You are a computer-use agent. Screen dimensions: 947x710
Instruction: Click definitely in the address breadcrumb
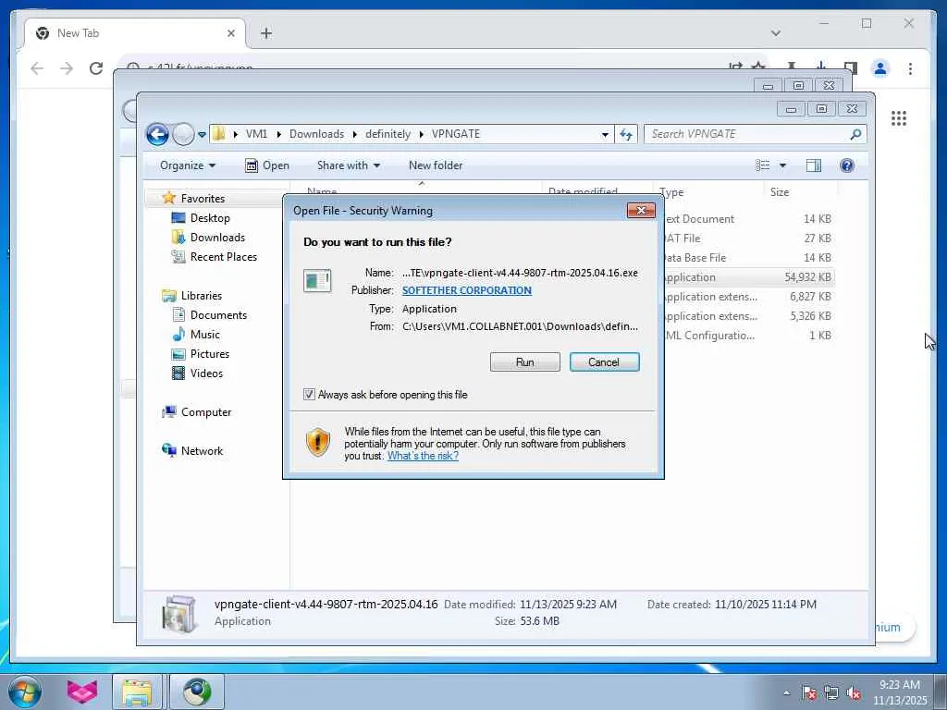[387, 134]
